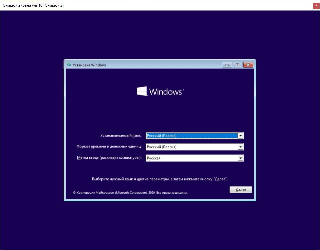Minimize the Установка Windows dialog

tap(227, 65)
